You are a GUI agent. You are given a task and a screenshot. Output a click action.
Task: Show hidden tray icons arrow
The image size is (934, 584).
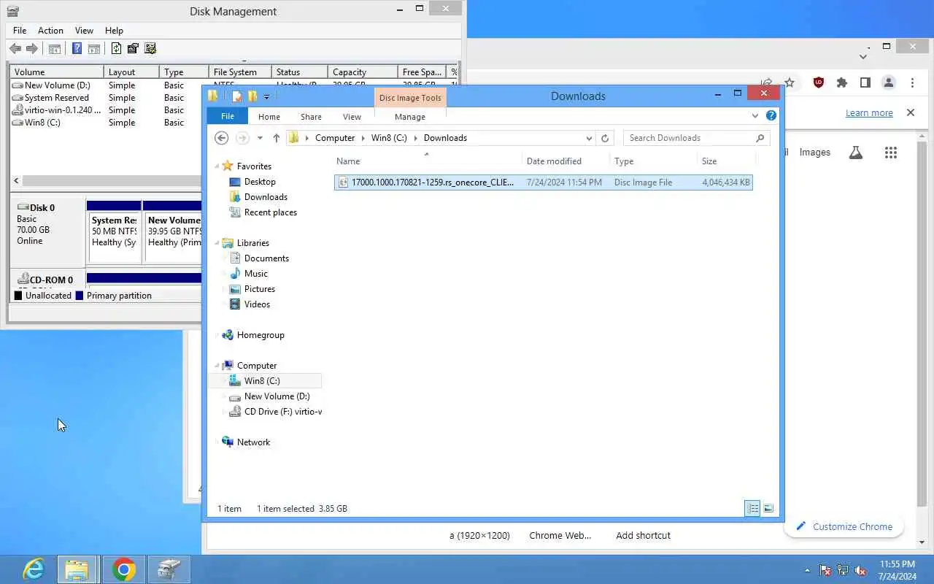click(x=807, y=570)
